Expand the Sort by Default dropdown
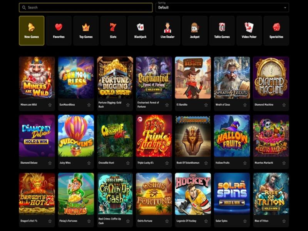Viewport: 308px width, 231px height. tap(222, 7)
